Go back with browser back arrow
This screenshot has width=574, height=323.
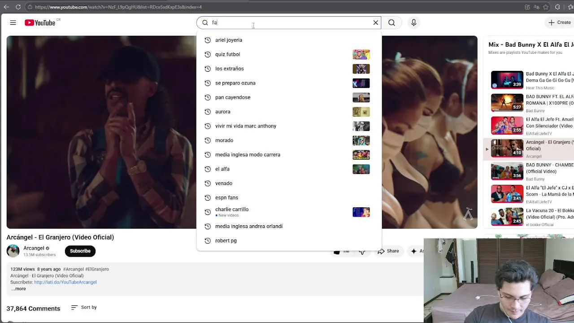point(6,7)
